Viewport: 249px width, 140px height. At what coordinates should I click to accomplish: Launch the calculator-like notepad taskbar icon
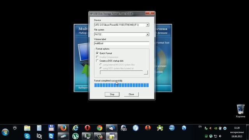click(x=39, y=128)
